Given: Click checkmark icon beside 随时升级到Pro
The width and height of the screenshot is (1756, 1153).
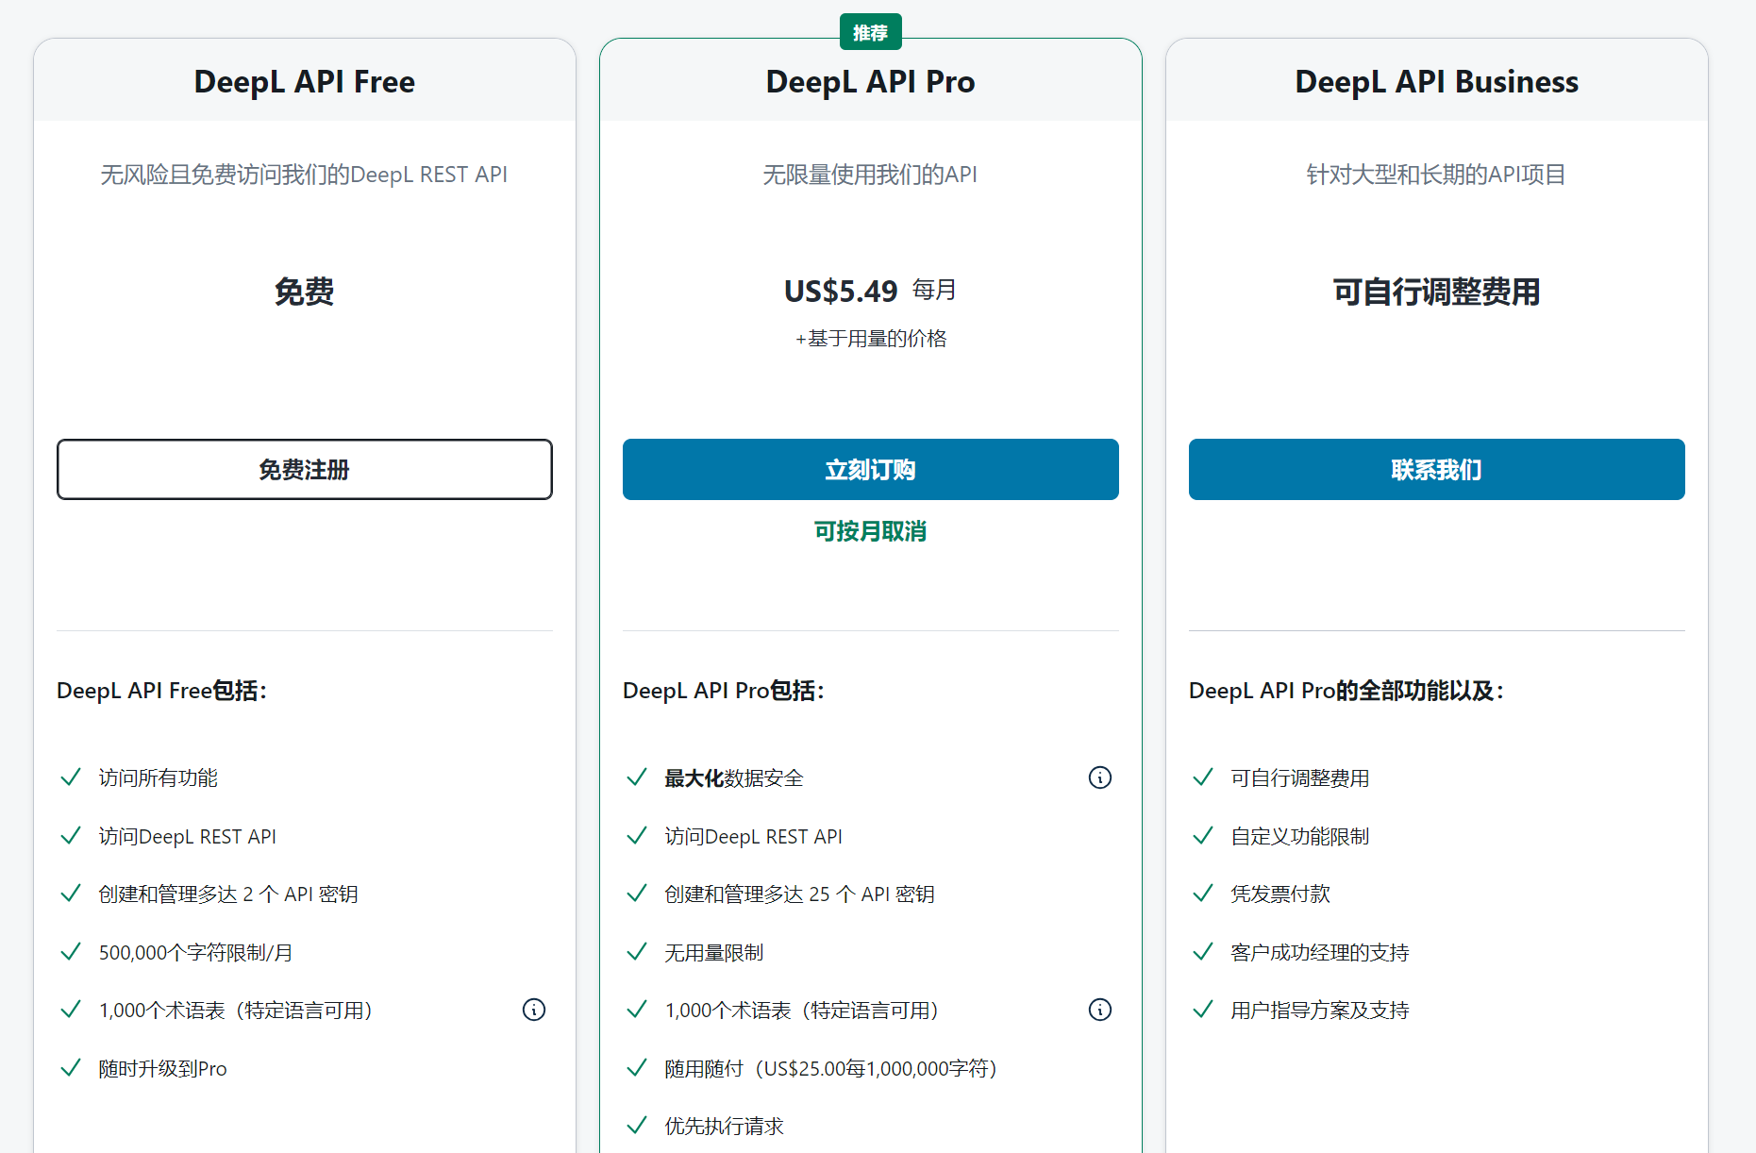Looking at the screenshot, I should click(x=71, y=1067).
